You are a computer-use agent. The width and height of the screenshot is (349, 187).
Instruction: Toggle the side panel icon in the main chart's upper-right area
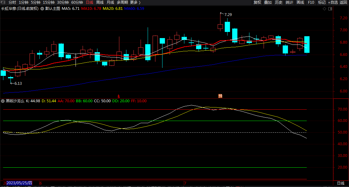(x=330, y=9)
